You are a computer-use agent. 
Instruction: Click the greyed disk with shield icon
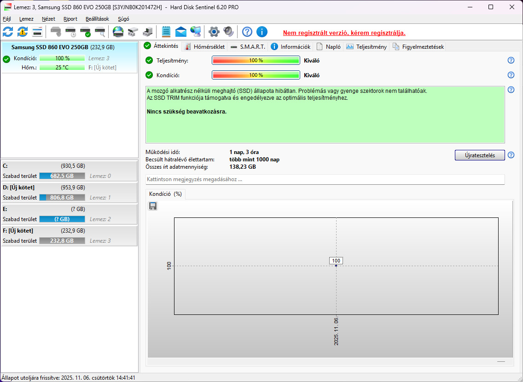click(x=56, y=32)
